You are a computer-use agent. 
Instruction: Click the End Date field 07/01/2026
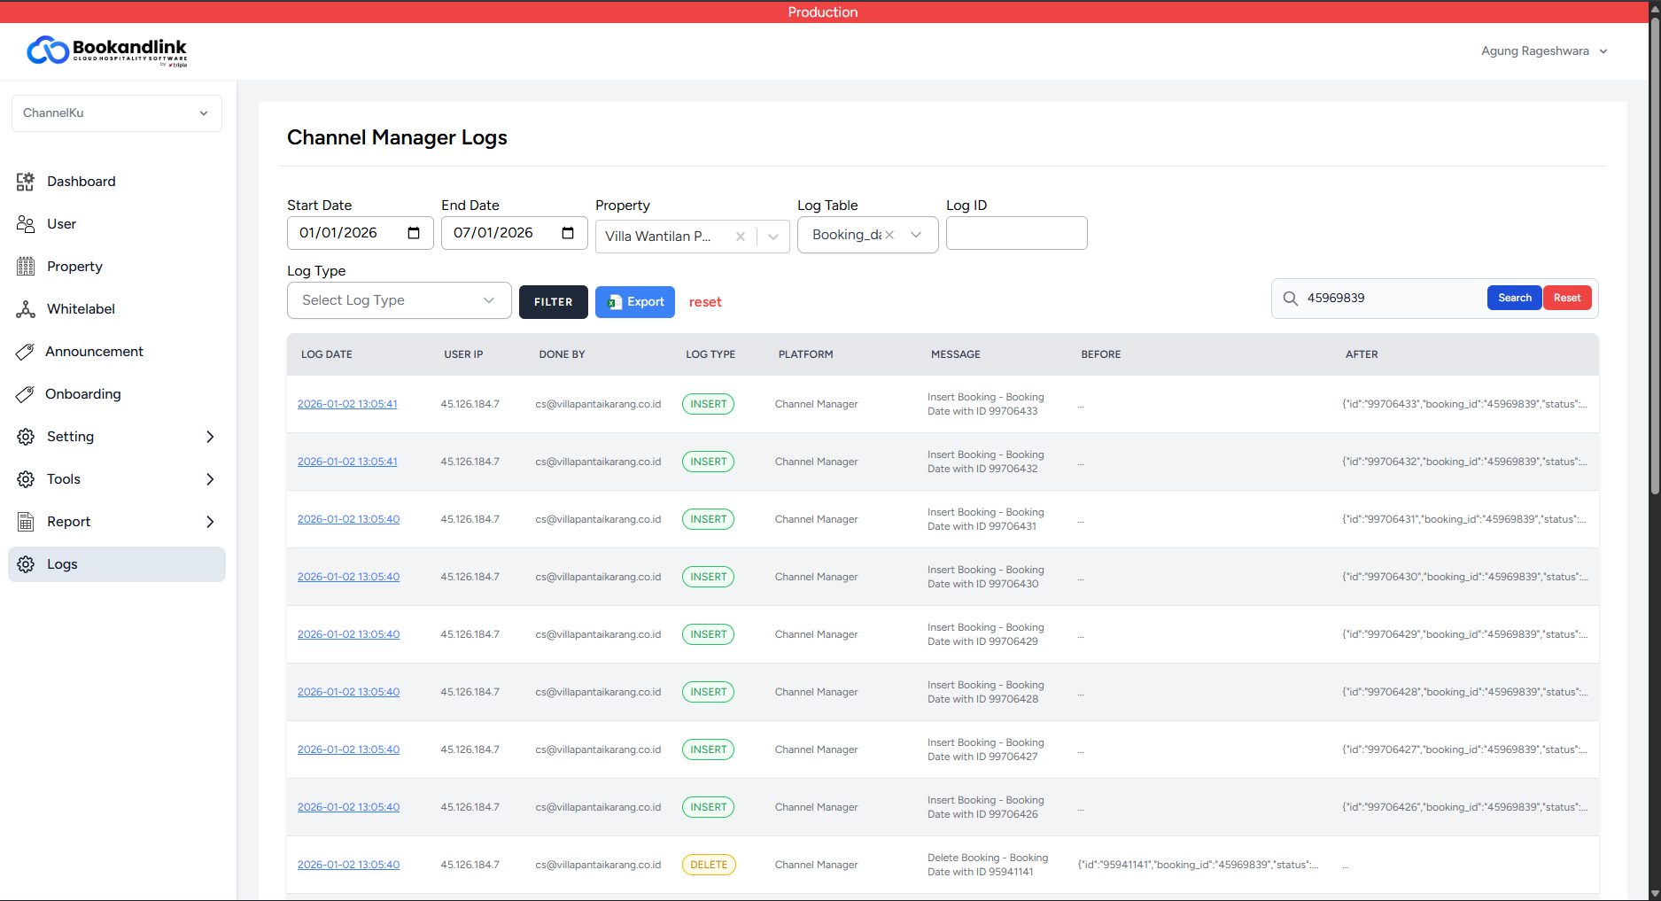515,233
